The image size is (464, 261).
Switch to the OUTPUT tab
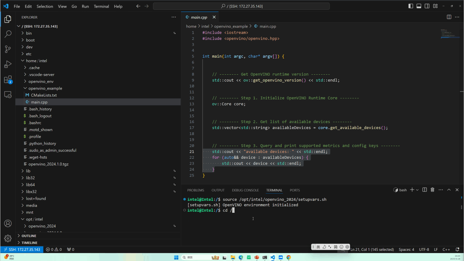(x=218, y=190)
